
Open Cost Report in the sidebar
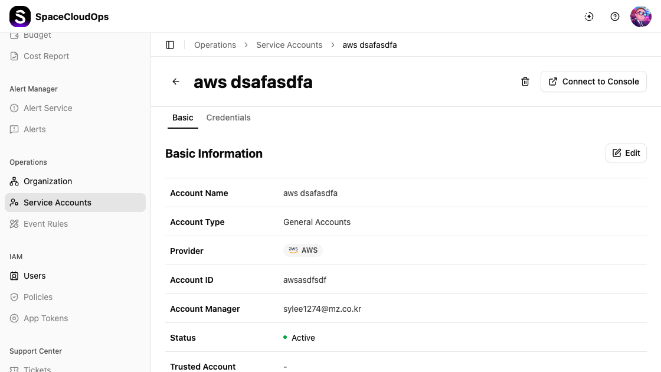[46, 56]
